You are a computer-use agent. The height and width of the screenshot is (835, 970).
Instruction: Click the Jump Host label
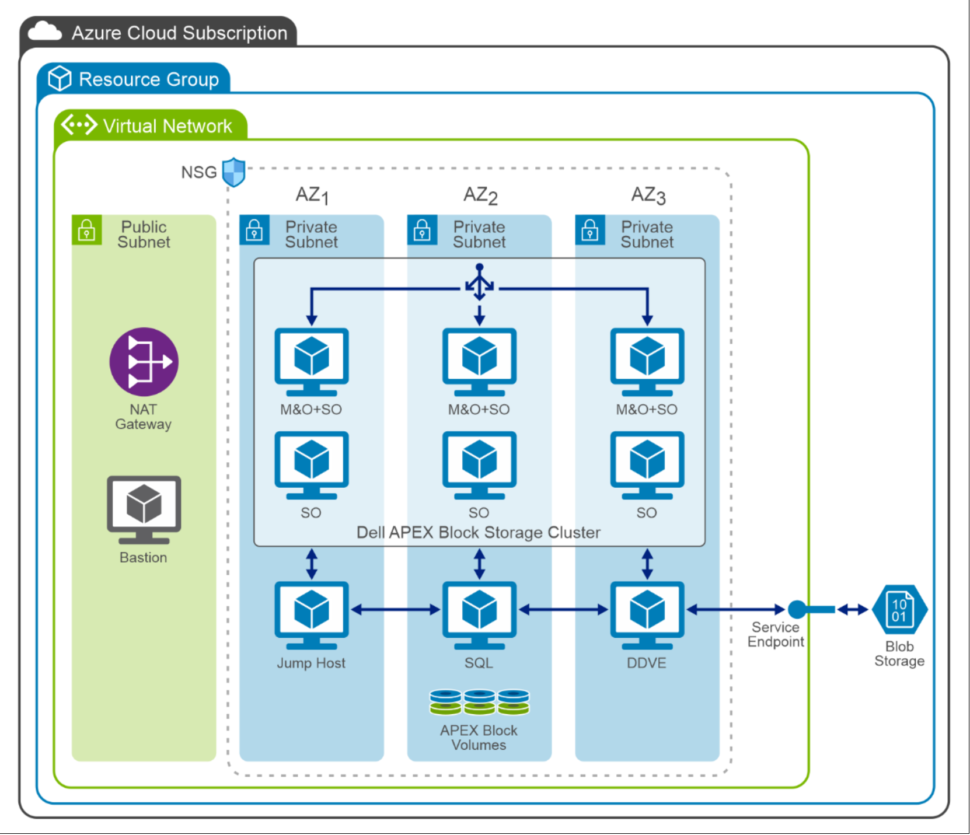(x=311, y=663)
